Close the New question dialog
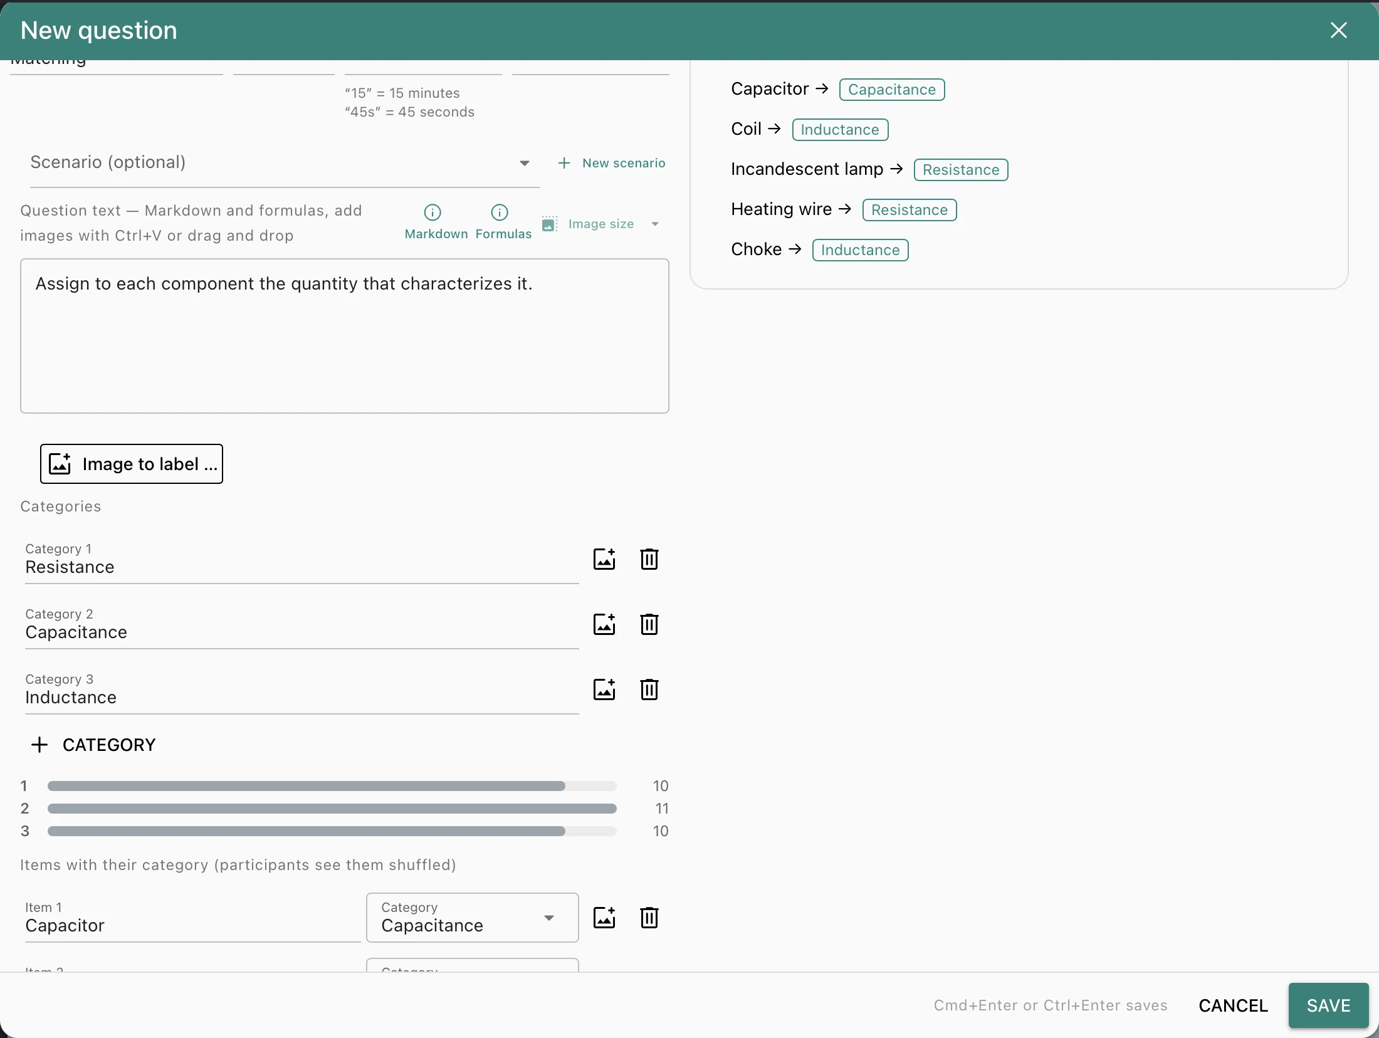The image size is (1379, 1038). [x=1339, y=30]
